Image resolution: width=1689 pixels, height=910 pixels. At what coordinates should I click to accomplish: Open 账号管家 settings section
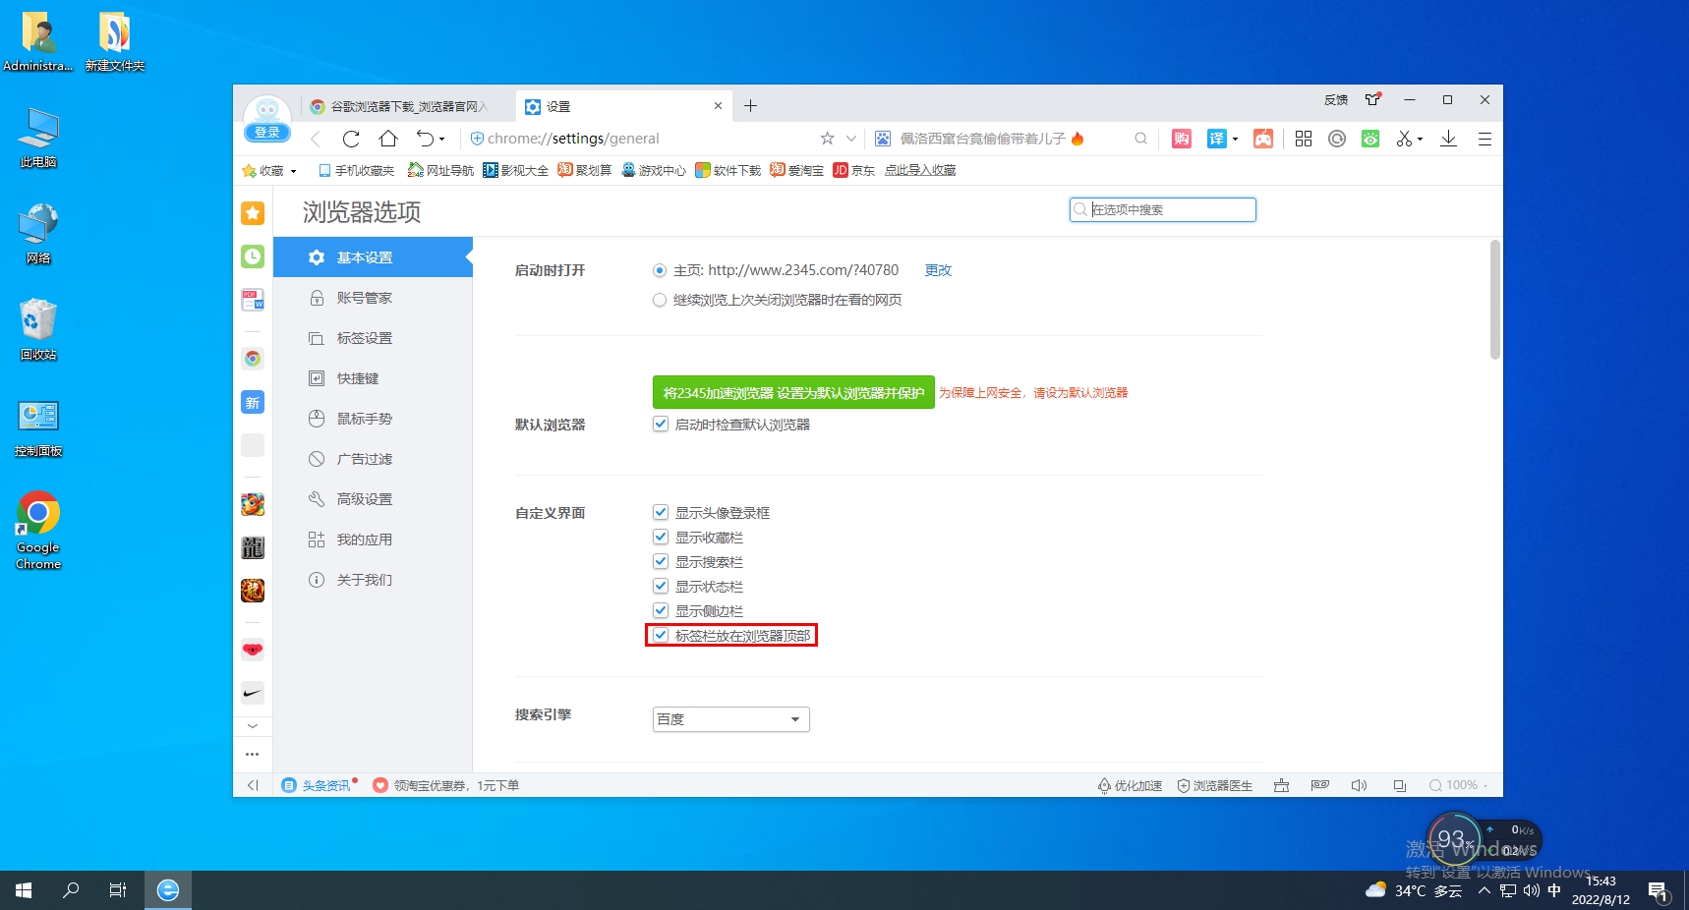[x=373, y=298]
